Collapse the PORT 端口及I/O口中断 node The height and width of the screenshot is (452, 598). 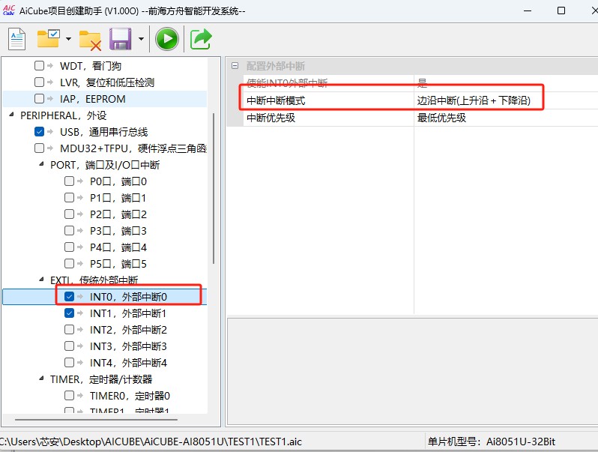click(x=41, y=163)
